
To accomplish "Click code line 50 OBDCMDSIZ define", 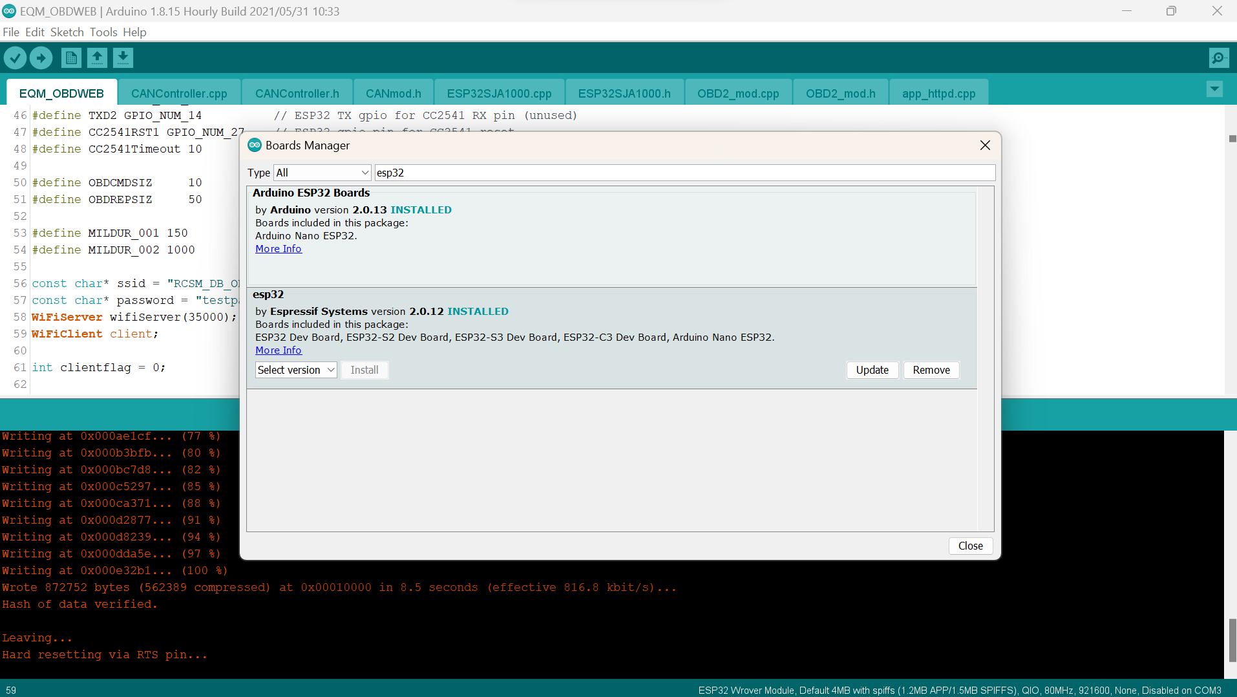I will pyautogui.click(x=116, y=182).
